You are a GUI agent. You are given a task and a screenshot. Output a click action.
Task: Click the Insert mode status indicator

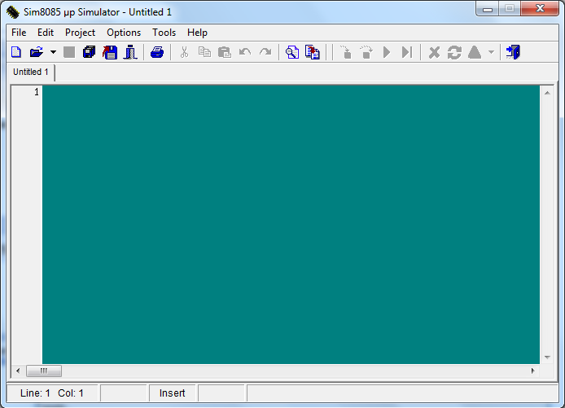(x=173, y=393)
